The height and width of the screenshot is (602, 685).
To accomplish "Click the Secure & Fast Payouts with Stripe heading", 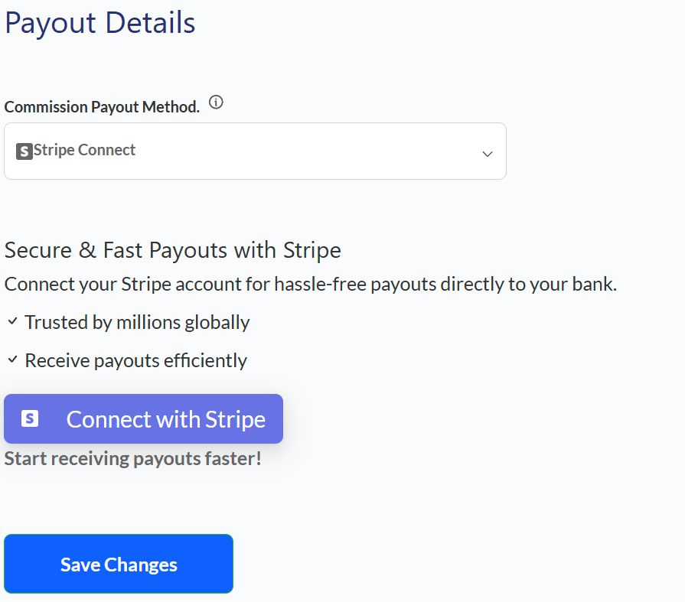I will 172,251.
